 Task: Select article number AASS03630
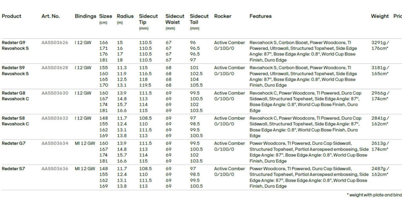click(x=55, y=93)
